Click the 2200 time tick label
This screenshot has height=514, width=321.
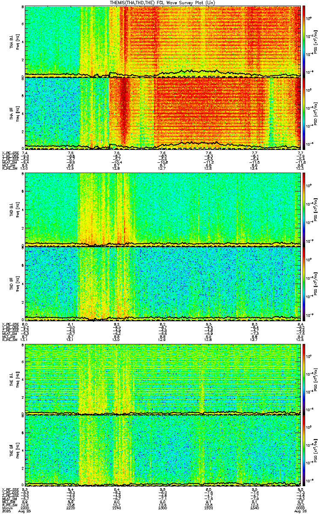click(25, 508)
